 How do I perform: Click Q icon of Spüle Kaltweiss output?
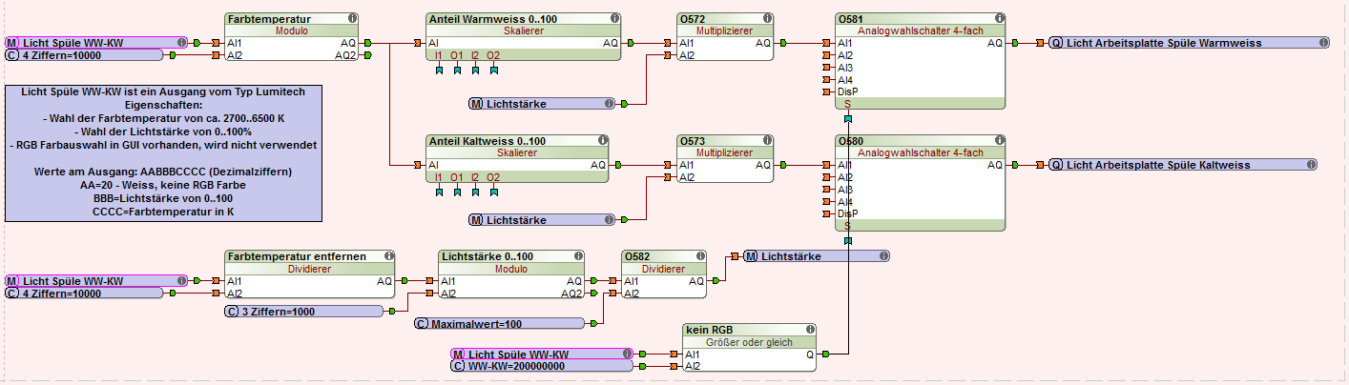click(x=1056, y=165)
